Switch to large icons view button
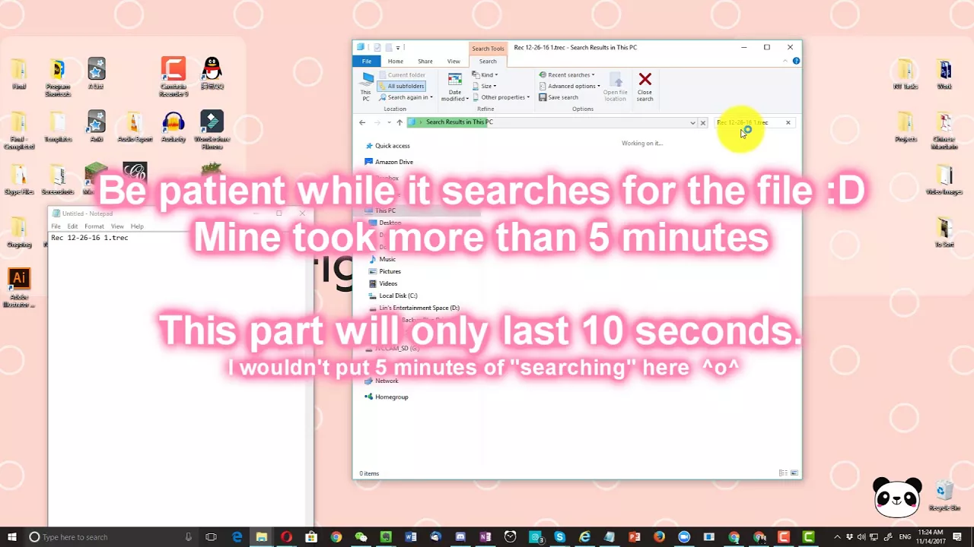 click(x=794, y=473)
